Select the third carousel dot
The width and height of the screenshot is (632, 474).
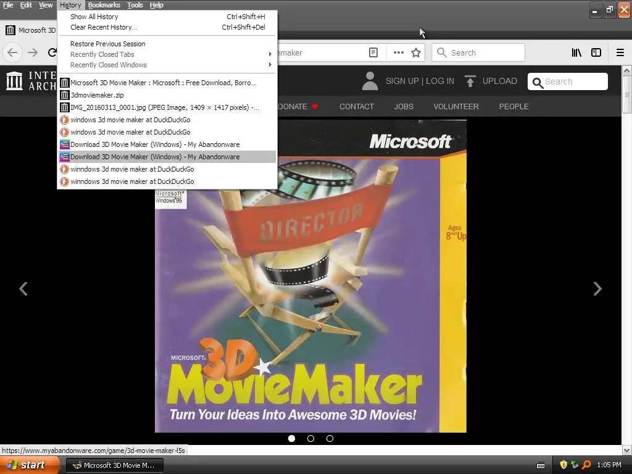point(330,439)
